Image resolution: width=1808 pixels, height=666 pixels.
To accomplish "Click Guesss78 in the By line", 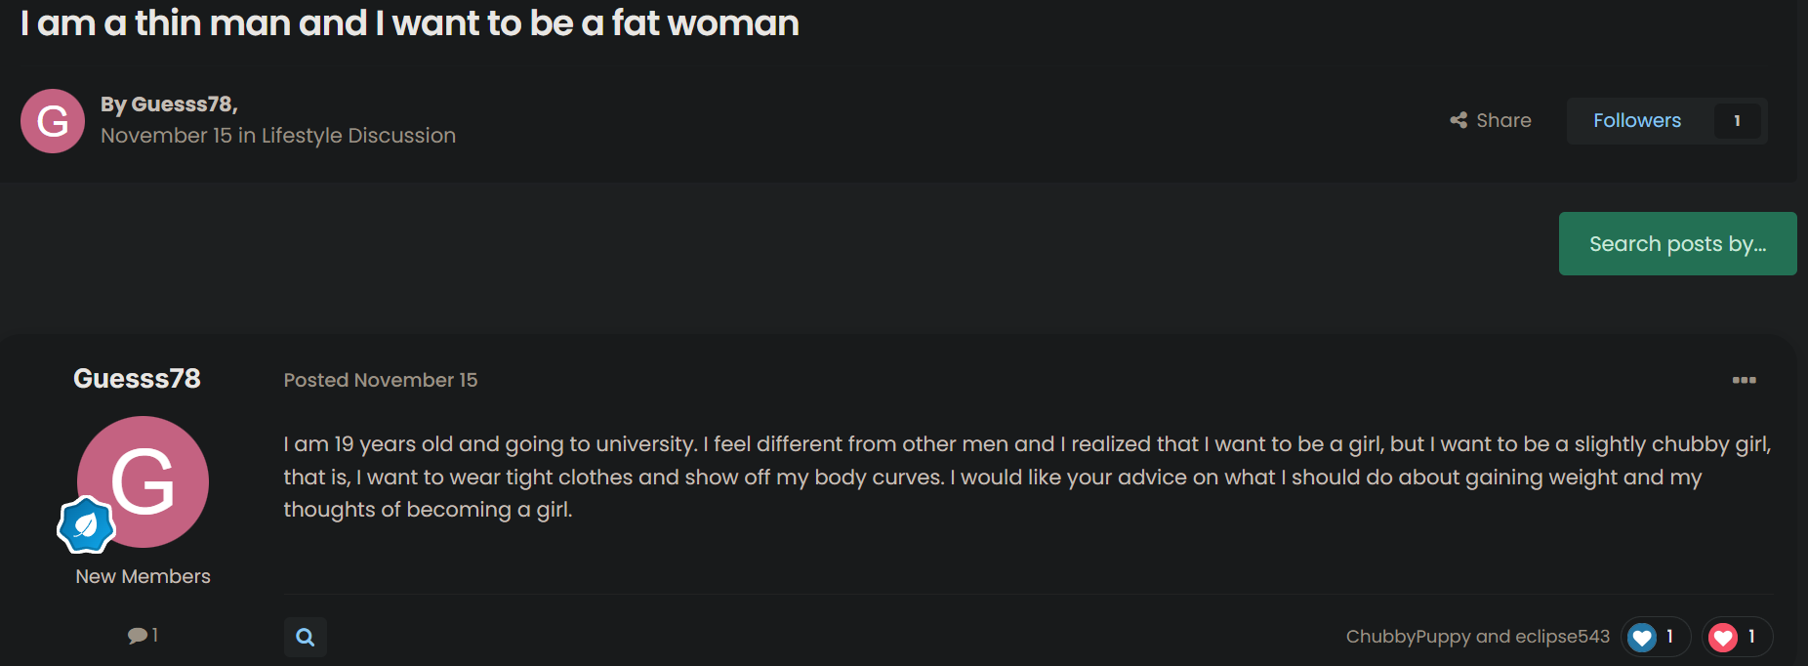I will click(182, 104).
